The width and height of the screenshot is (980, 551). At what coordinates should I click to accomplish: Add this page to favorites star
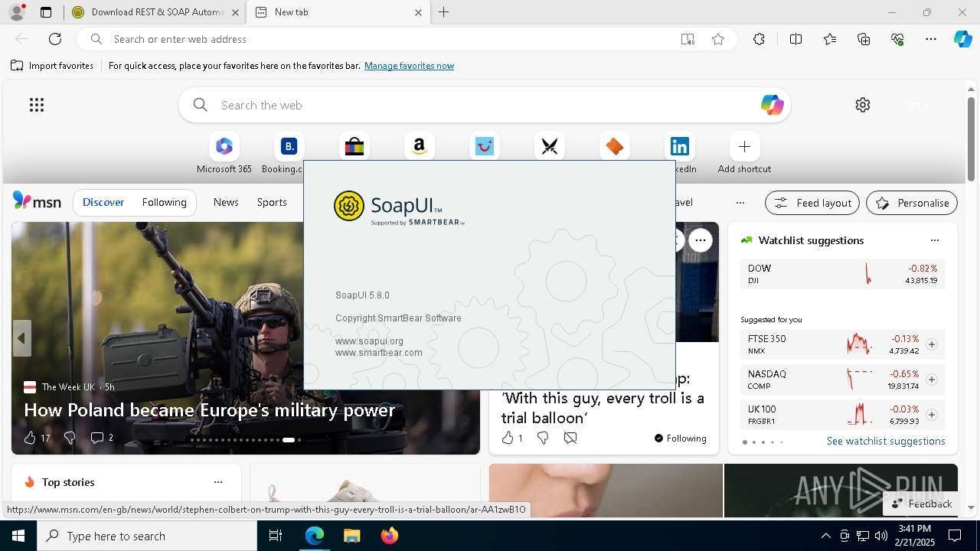point(718,39)
